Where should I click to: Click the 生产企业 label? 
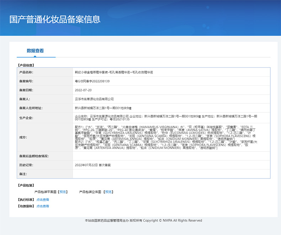click(x=26, y=118)
